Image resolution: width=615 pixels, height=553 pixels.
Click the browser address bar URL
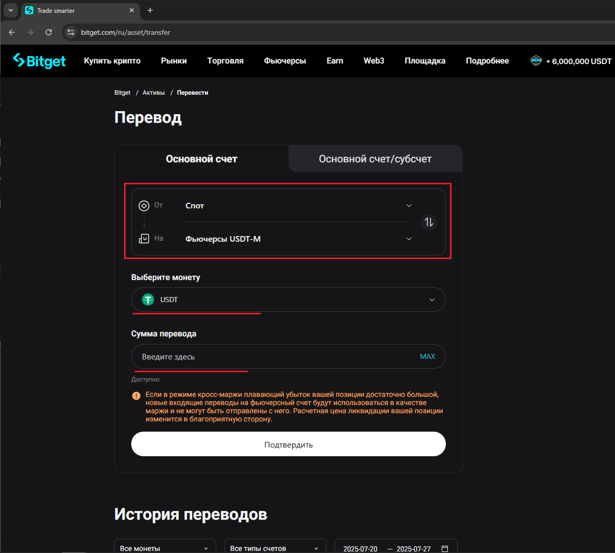(126, 32)
